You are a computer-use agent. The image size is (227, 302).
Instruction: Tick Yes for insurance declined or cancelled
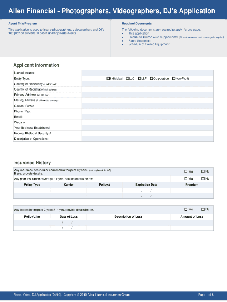(186, 171)
